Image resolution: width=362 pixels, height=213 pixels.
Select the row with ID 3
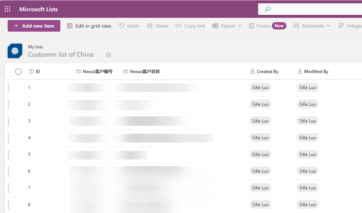pos(183,121)
